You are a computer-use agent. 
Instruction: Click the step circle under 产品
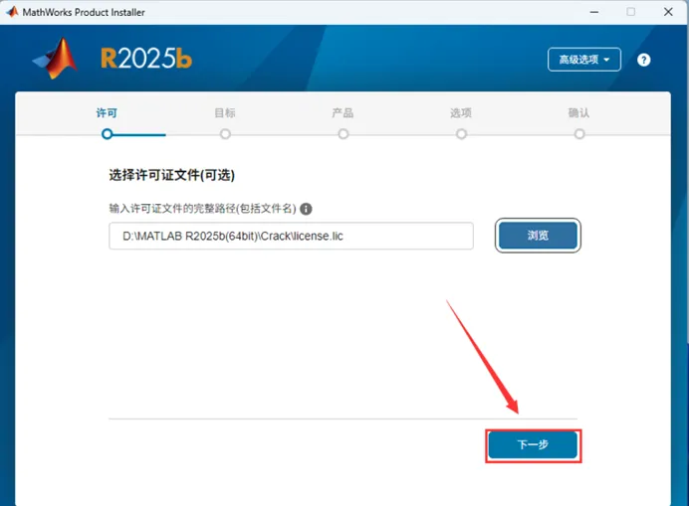344,134
